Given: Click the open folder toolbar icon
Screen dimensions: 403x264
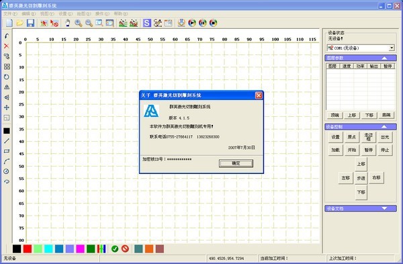Looking at the screenshot, I should tap(19, 23).
